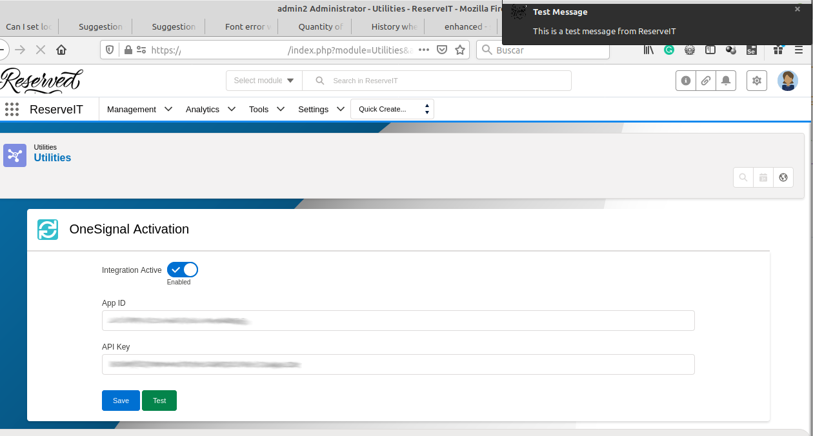Open the Analytics menu

210,110
